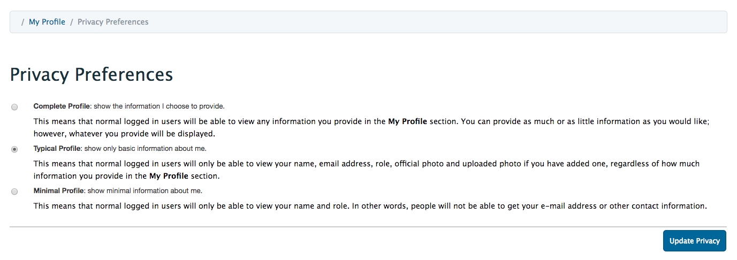Select the Typical Profile radio button

click(14, 149)
